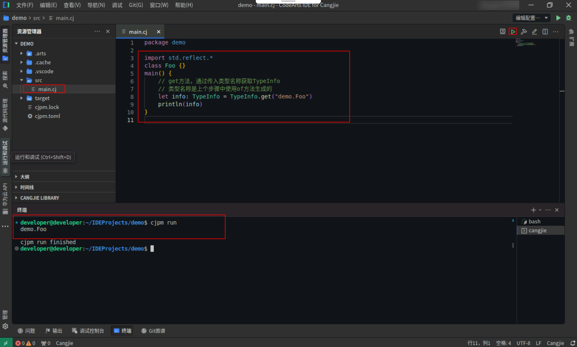
Task: Go to line via 行11, 列1 indicator
Action: point(479,343)
